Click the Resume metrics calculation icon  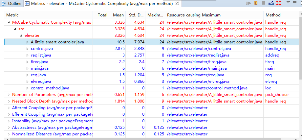pyautogui.click(x=248, y=3)
